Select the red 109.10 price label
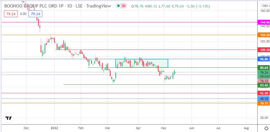The width and height of the screenshot is (270, 132). 263,50
